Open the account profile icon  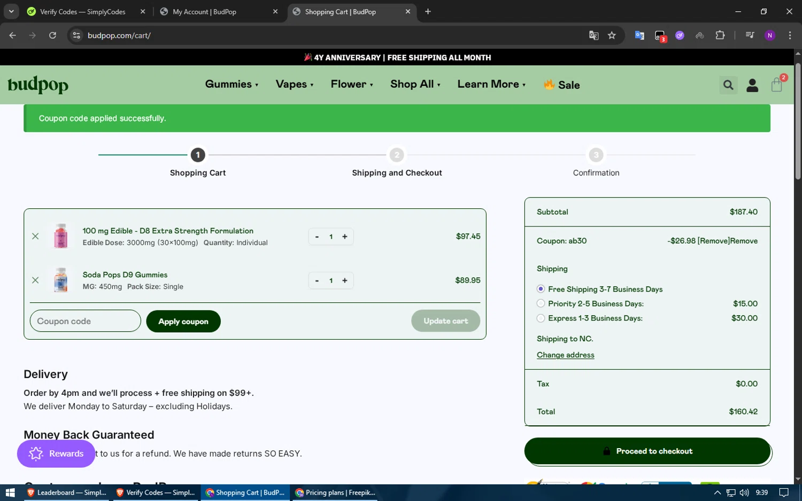752,85
